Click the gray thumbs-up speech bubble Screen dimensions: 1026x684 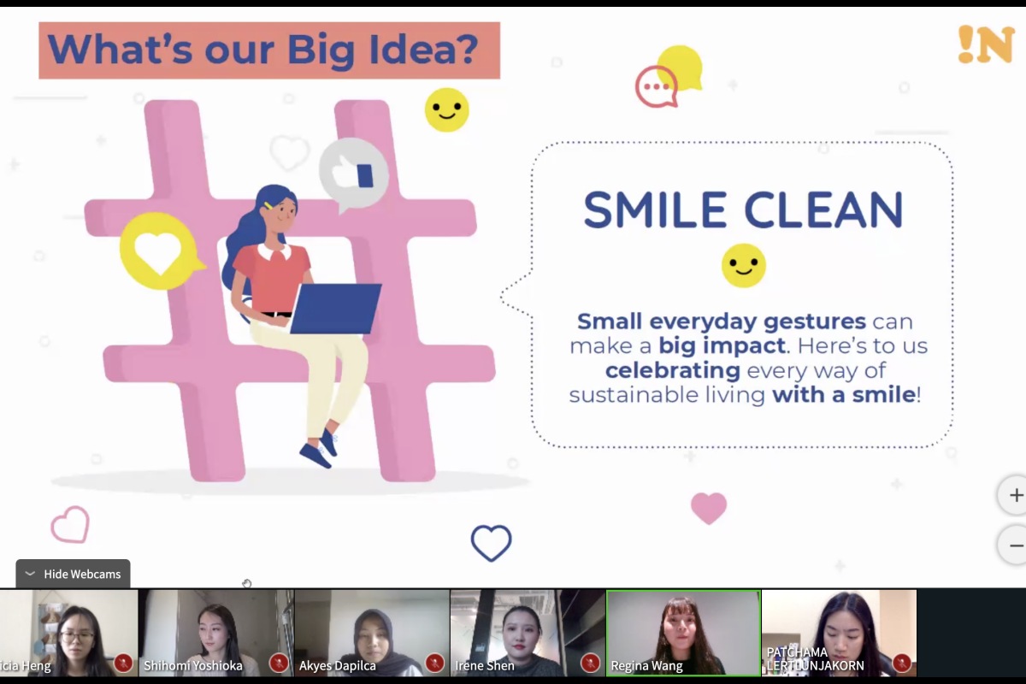click(352, 174)
